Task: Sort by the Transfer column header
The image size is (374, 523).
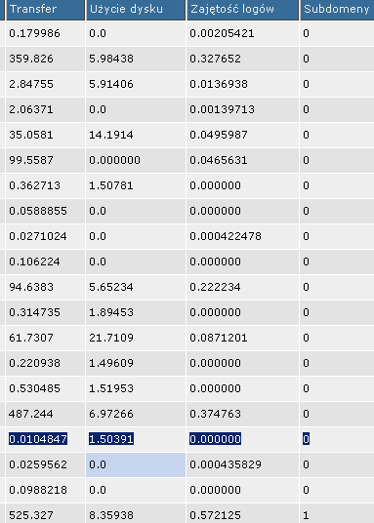Action: [46, 10]
